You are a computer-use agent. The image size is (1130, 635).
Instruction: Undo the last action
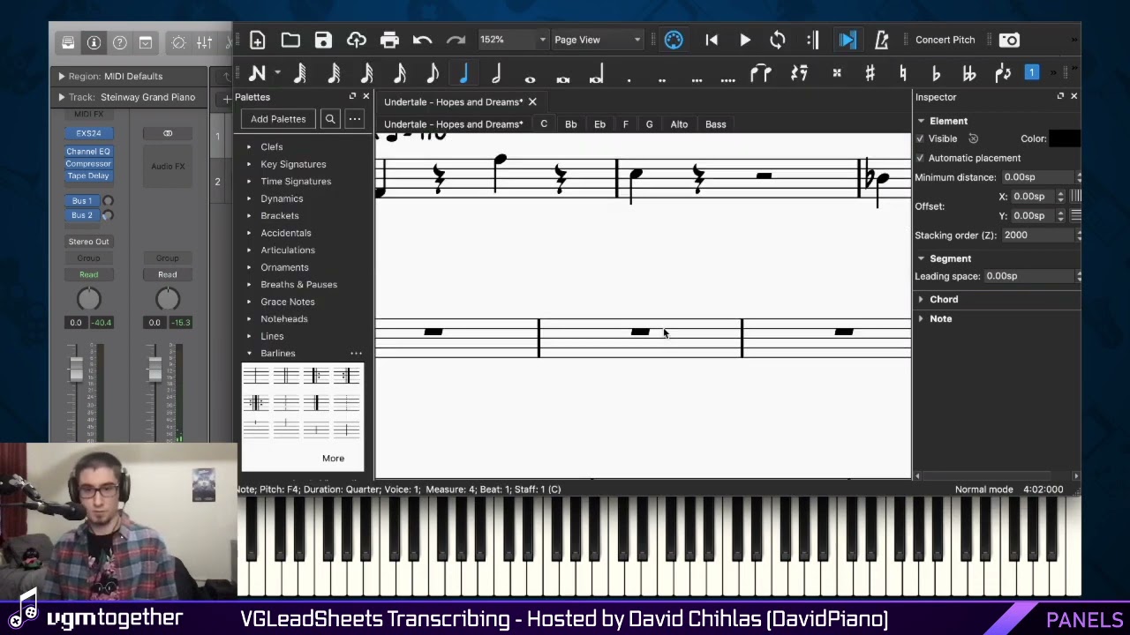pyautogui.click(x=422, y=40)
